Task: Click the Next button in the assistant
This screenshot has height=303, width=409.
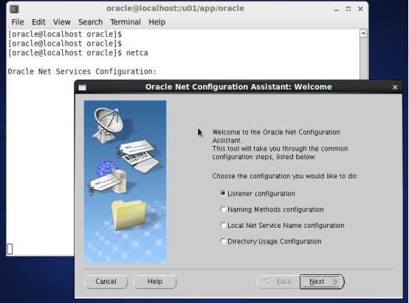Action: tap(322, 282)
